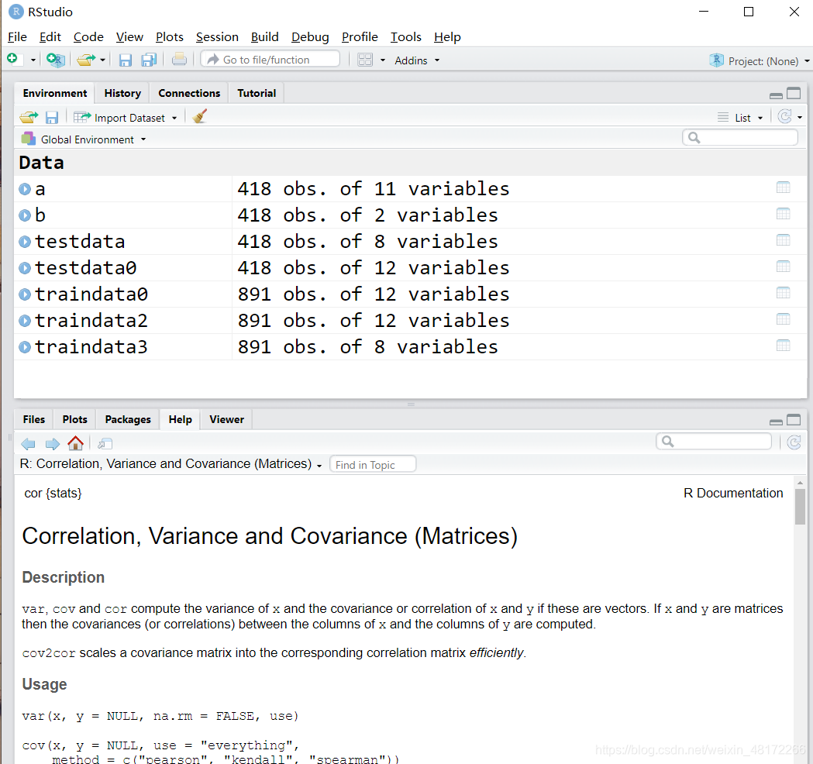Click the Open File folder icon

[x=86, y=60]
